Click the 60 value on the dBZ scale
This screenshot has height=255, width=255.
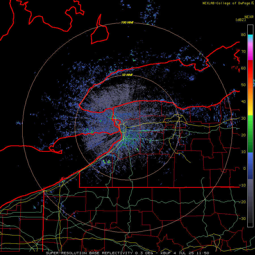coord(243,68)
